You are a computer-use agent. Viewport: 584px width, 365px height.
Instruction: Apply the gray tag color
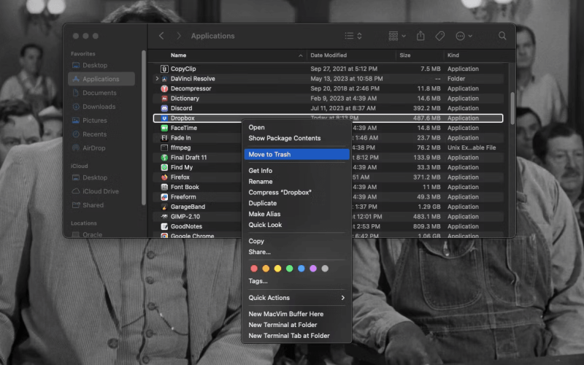point(325,269)
